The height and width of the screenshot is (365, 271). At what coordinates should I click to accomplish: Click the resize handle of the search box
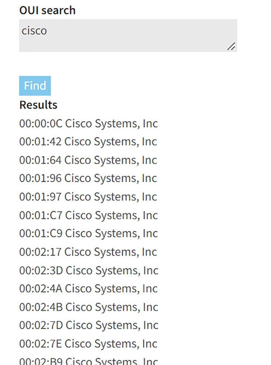tap(231, 46)
